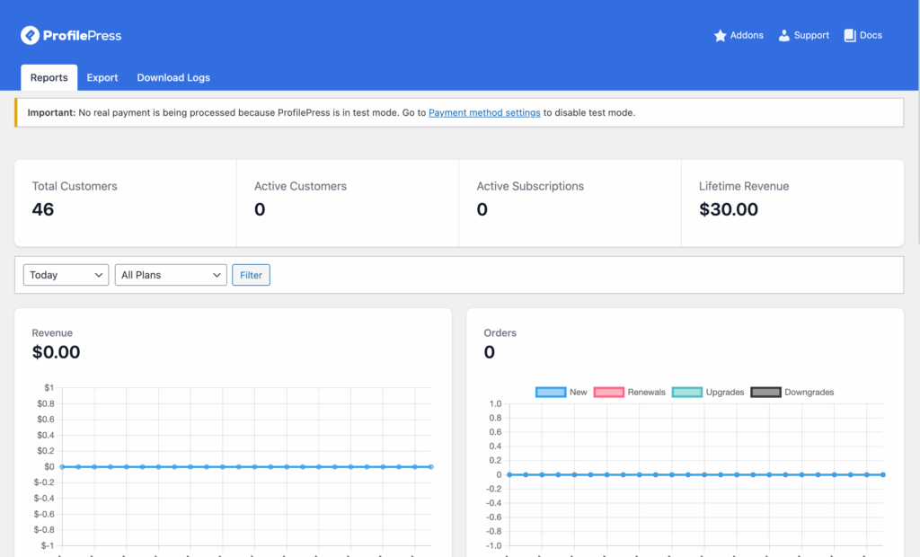This screenshot has width=920, height=557.
Task: Click the ProfilePress logo icon
Action: point(30,35)
